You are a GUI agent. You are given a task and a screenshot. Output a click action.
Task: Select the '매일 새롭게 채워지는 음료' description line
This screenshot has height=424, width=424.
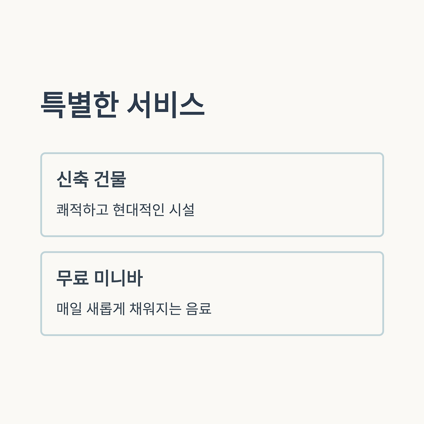click(x=134, y=308)
